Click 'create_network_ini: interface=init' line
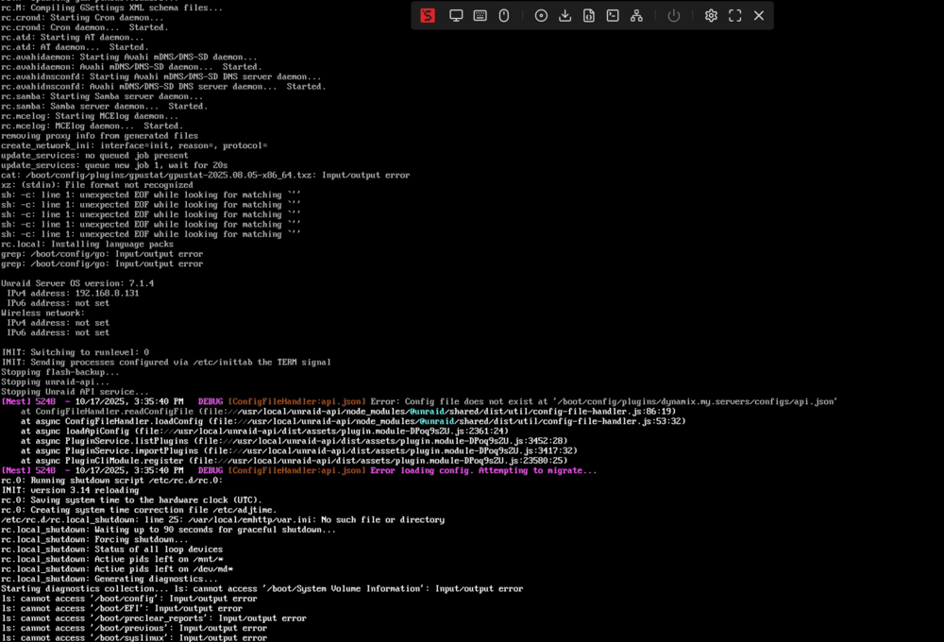The height and width of the screenshot is (642, 944). [x=134, y=145]
